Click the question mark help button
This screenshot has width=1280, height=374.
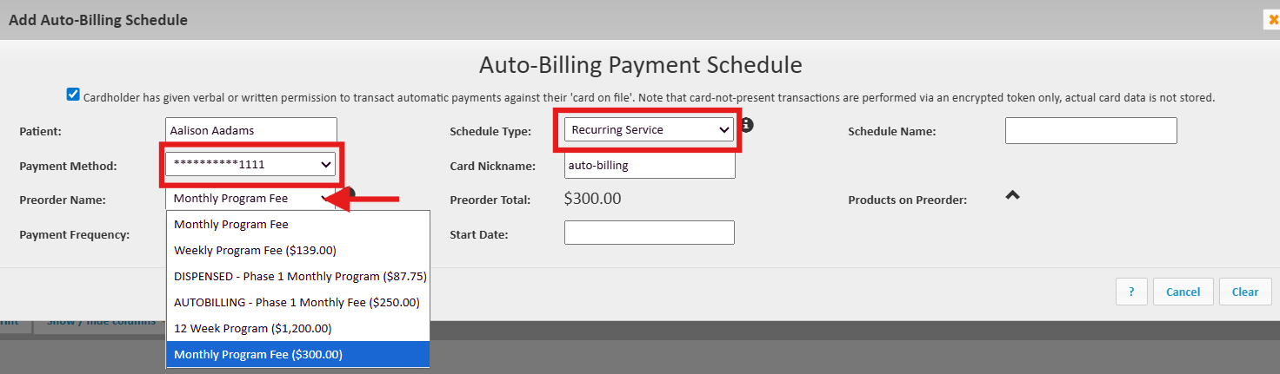1131,292
